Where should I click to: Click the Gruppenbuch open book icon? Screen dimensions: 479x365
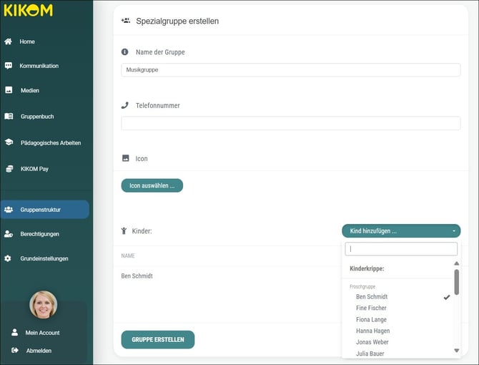tap(9, 116)
